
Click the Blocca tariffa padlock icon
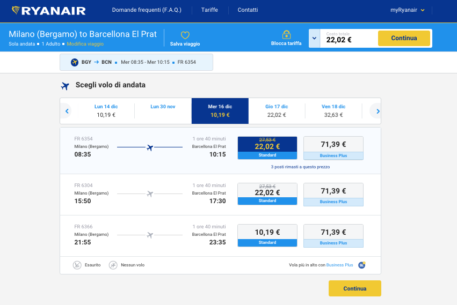[x=287, y=35]
